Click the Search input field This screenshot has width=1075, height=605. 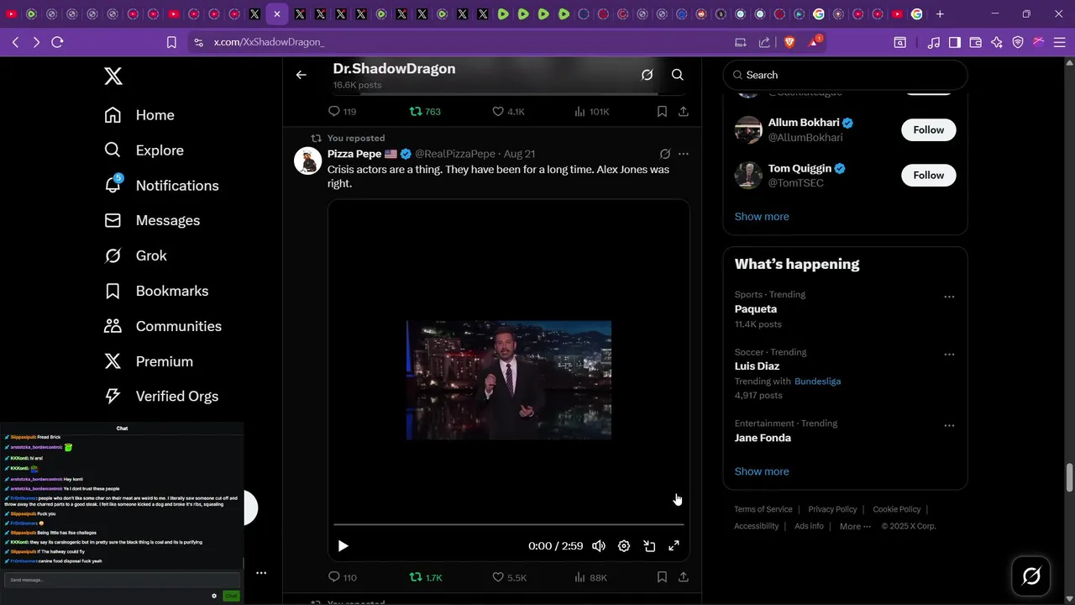tap(845, 75)
